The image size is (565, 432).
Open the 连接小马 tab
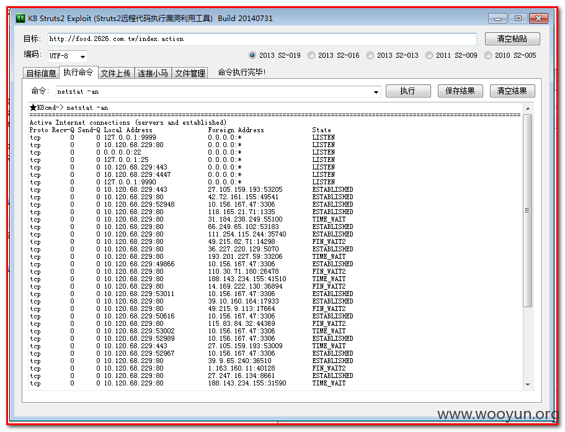153,73
